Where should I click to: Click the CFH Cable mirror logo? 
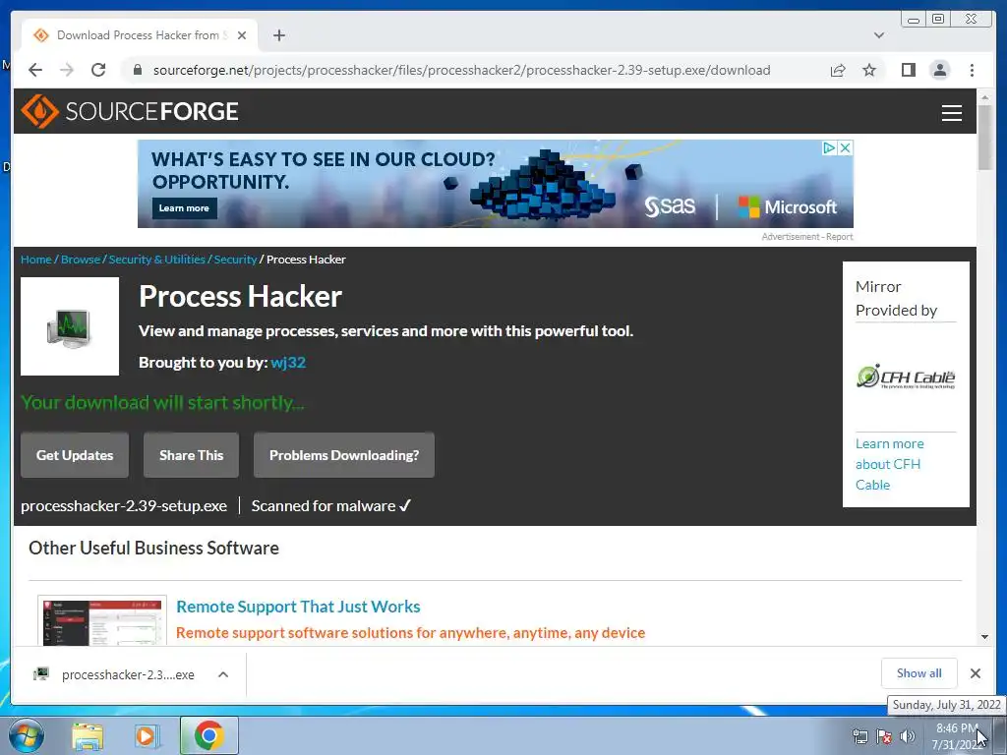coord(906,377)
